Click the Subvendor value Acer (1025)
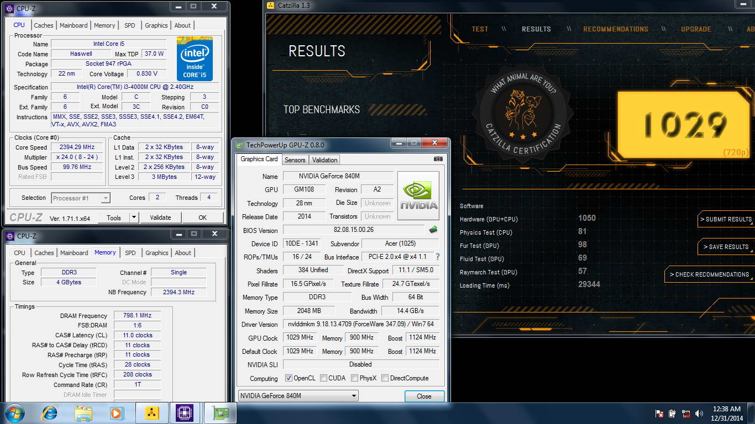 coord(400,243)
